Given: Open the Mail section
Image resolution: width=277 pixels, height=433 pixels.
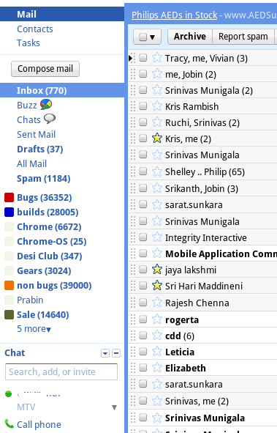Looking at the screenshot, I should point(27,15).
